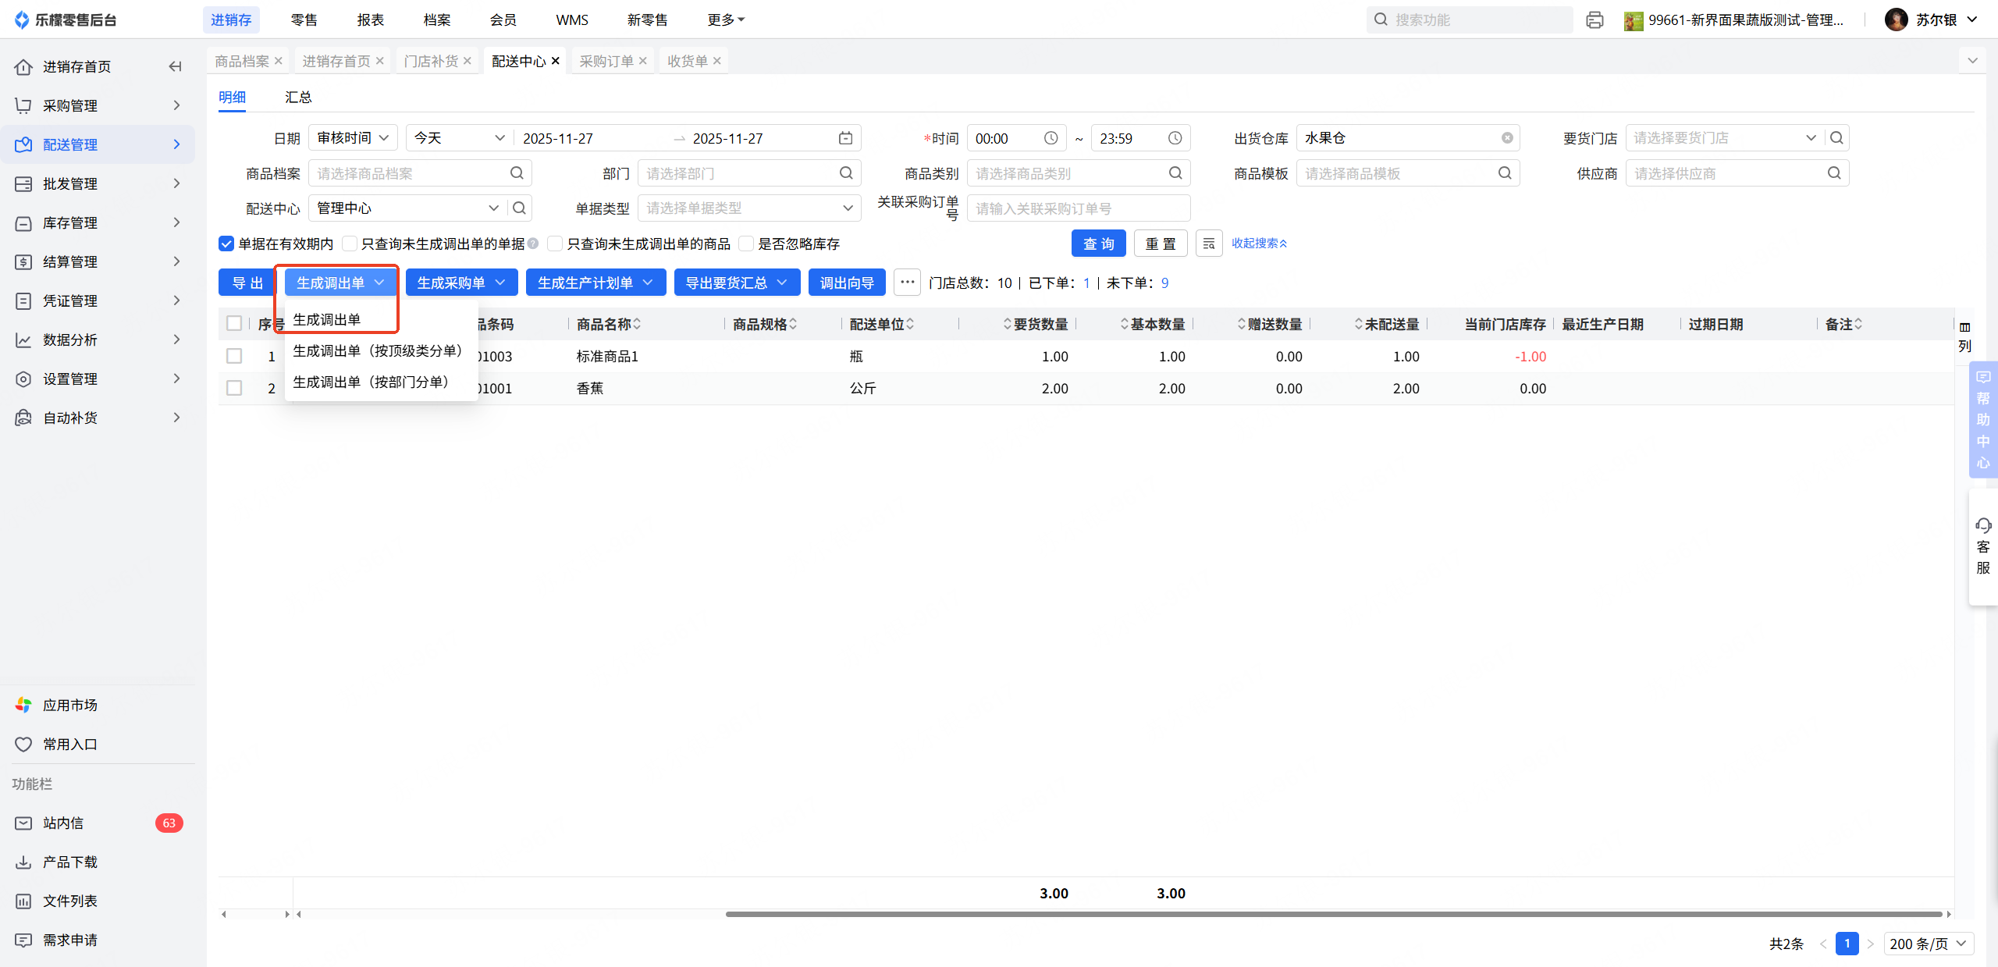Click the horizontal table scrollbar
This screenshot has width=1998, height=967.
(x=1332, y=914)
